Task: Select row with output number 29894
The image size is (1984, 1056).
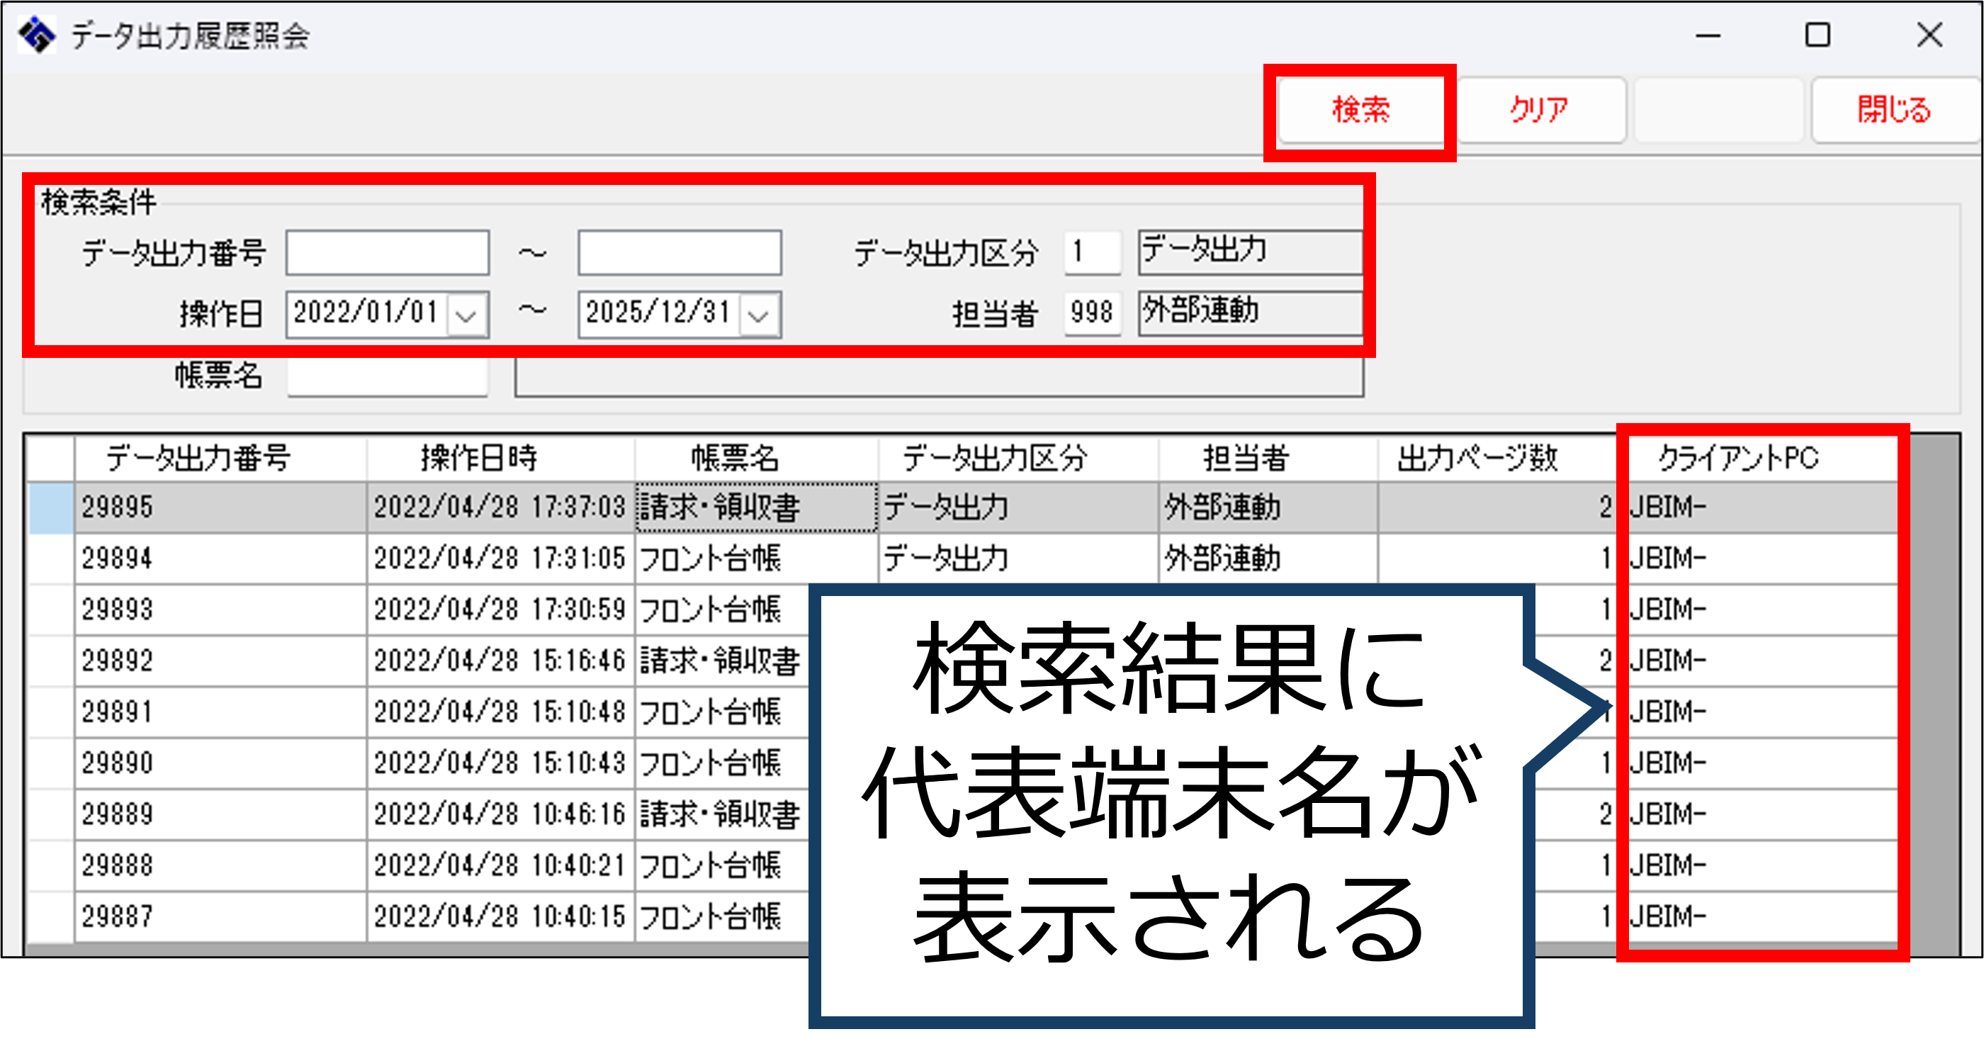Action: point(117,558)
